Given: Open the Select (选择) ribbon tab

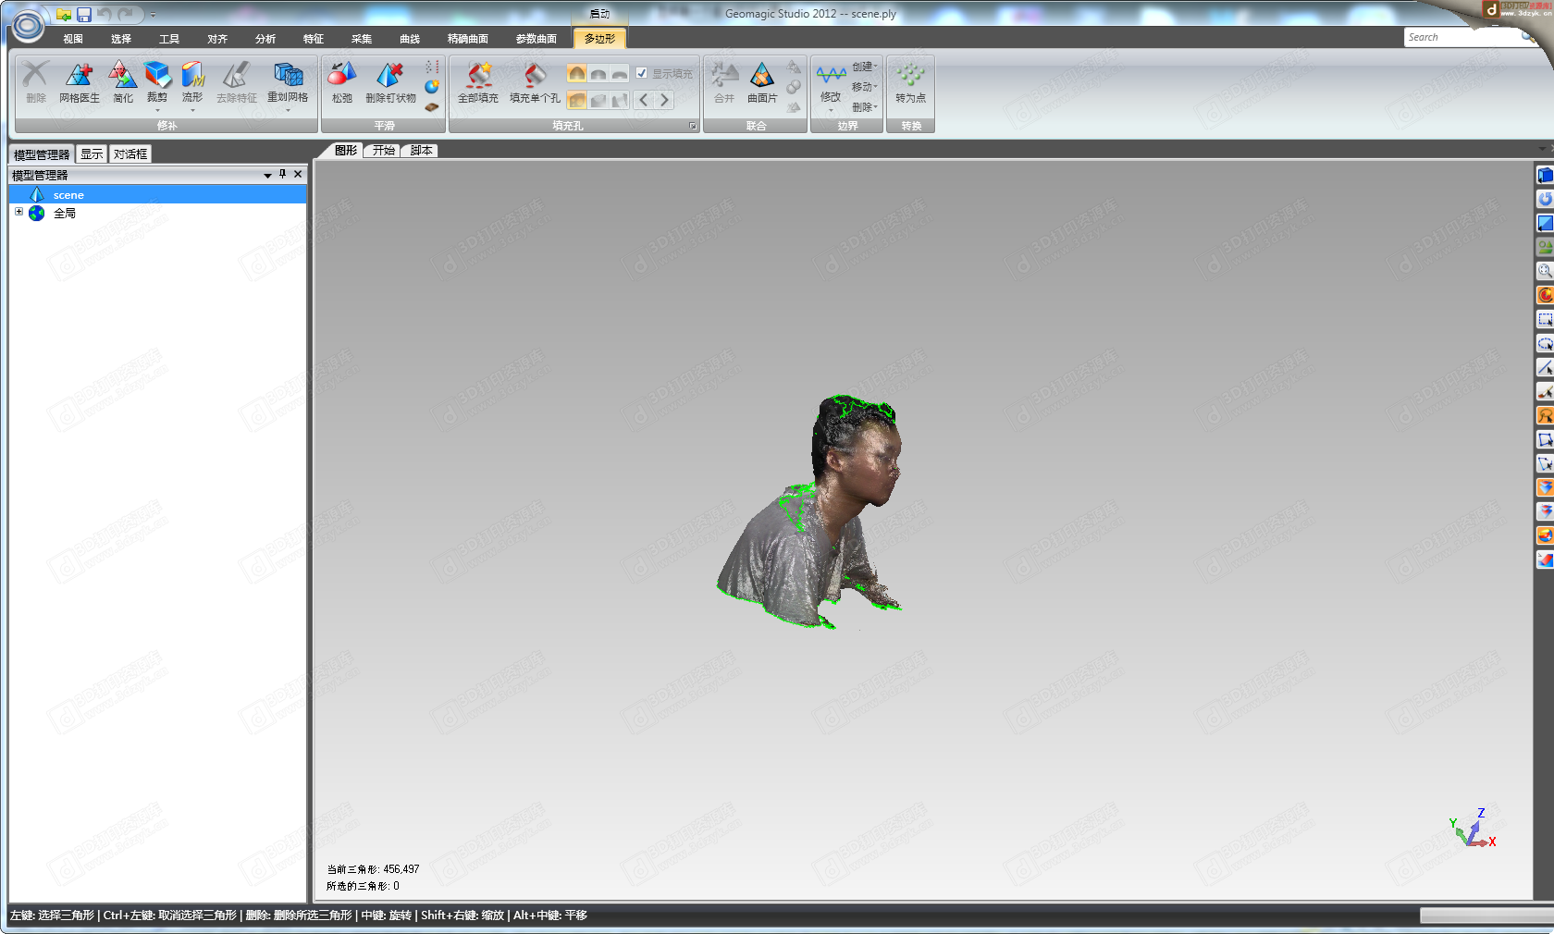Looking at the screenshot, I should coord(121,39).
